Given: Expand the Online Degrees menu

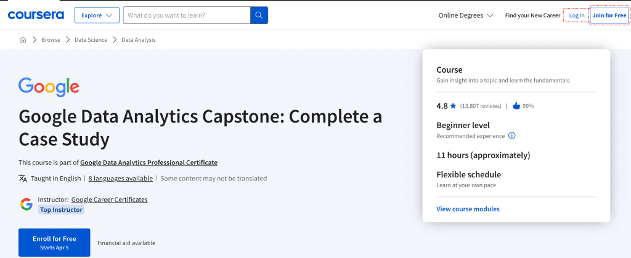Looking at the screenshot, I should click(x=466, y=15).
